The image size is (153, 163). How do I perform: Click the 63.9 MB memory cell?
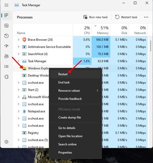click(101, 61)
